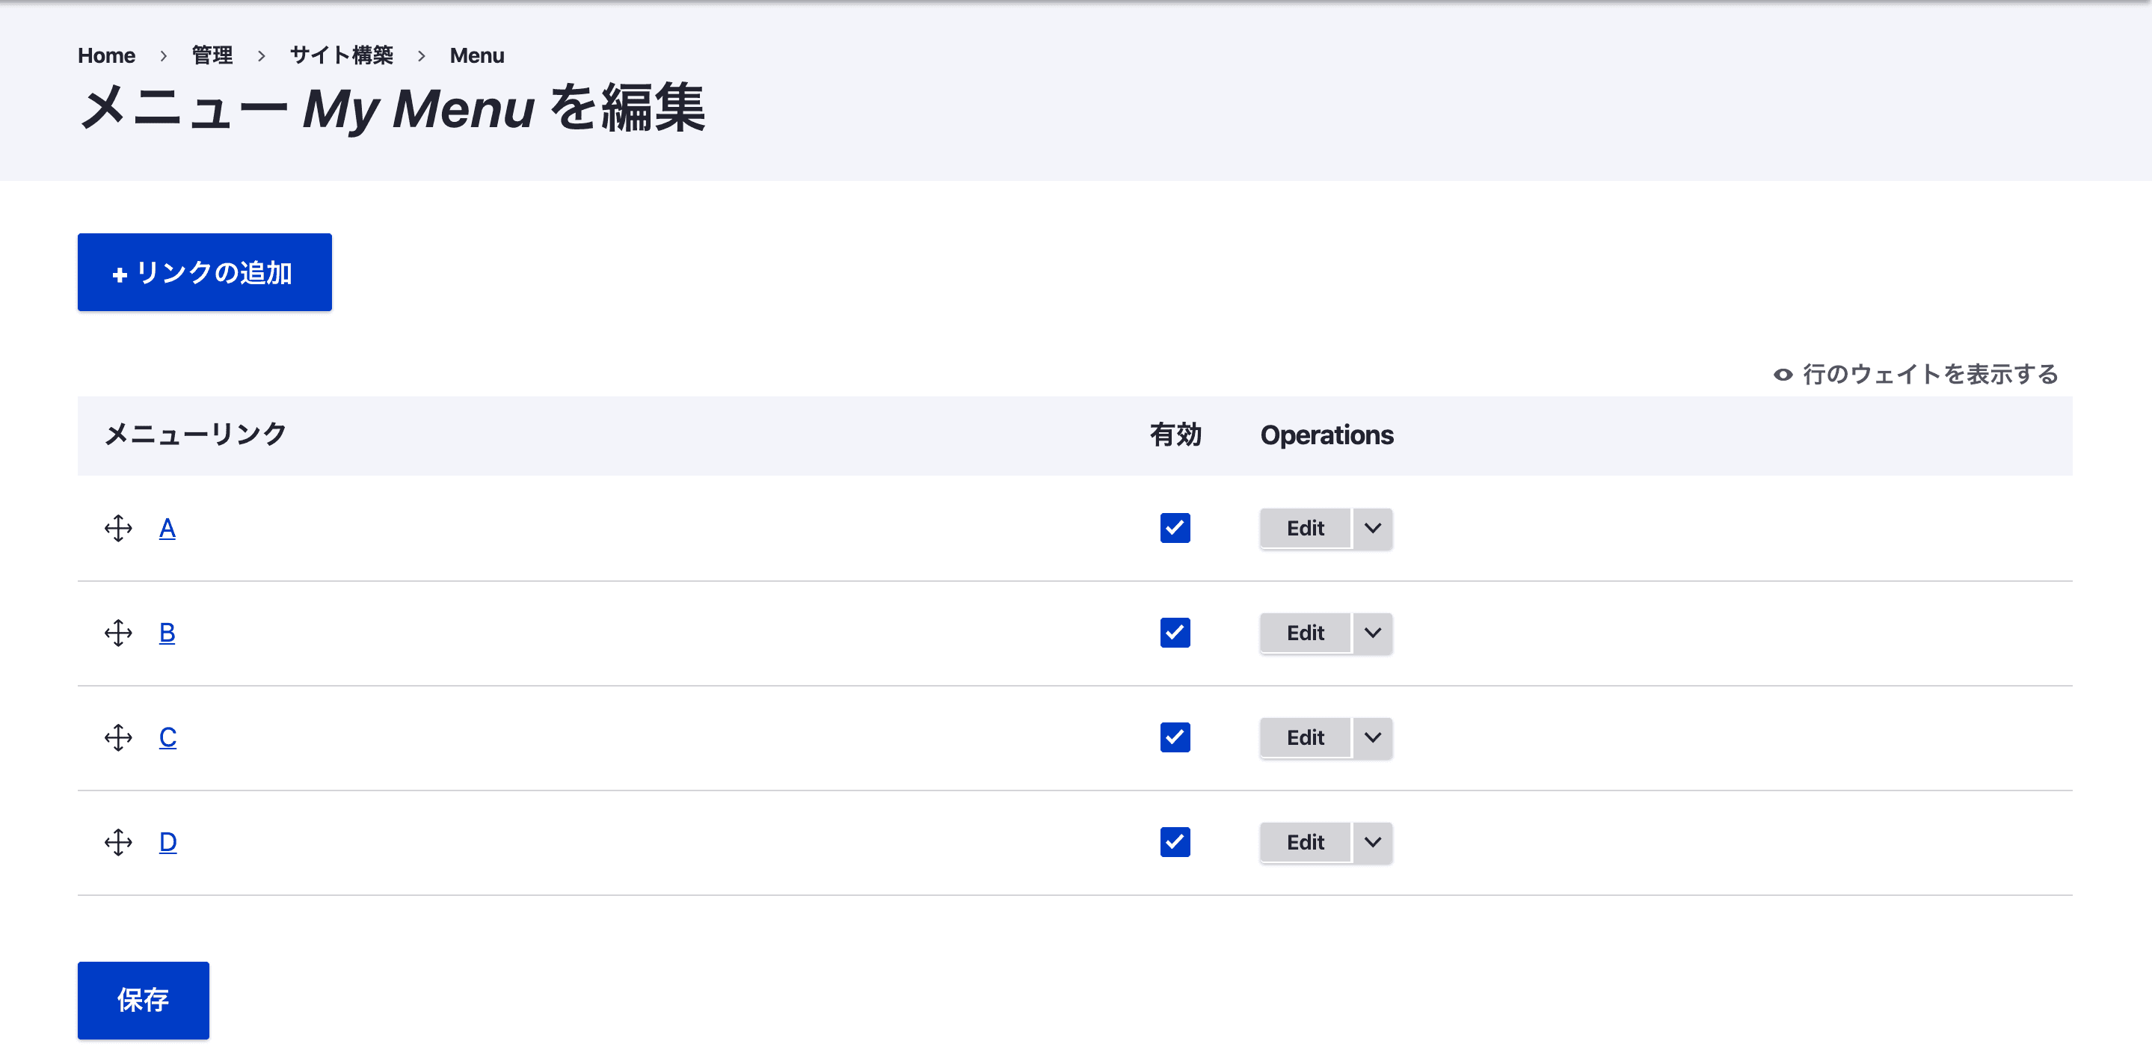This screenshot has height=1050, width=2152.
Task: Expand the operations dropdown for row C
Action: click(1373, 737)
